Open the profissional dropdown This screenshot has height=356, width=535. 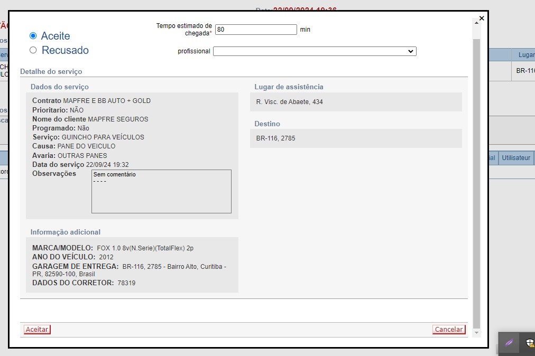[315, 51]
